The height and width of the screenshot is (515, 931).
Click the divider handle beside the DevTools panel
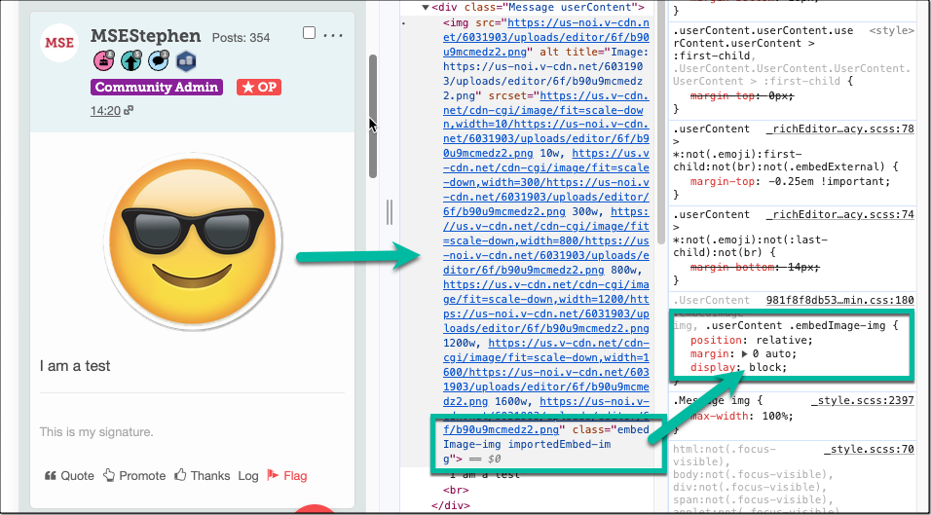pos(390,212)
